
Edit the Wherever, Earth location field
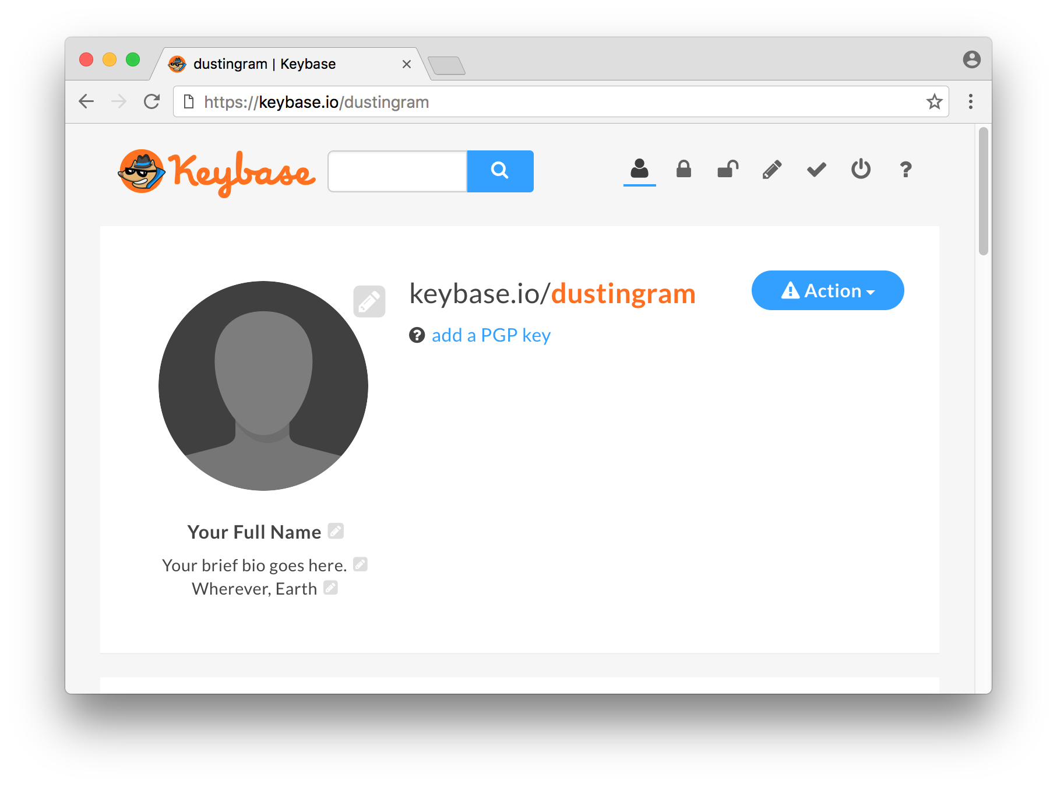click(330, 588)
